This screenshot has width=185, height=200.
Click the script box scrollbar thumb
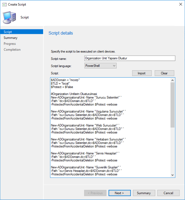pos(173,105)
